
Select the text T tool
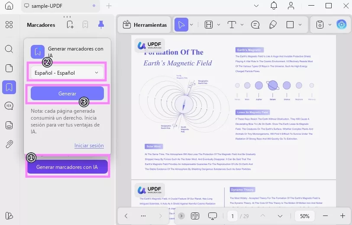point(232,25)
